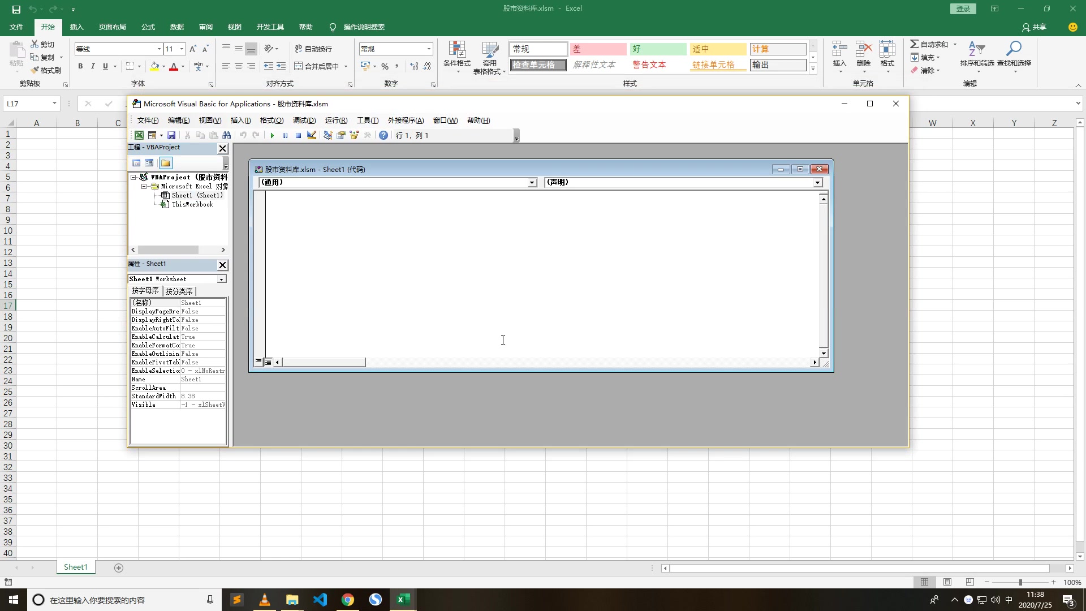Click red font color swatch in ribbon
This screenshot has height=611, width=1086.
tap(174, 66)
